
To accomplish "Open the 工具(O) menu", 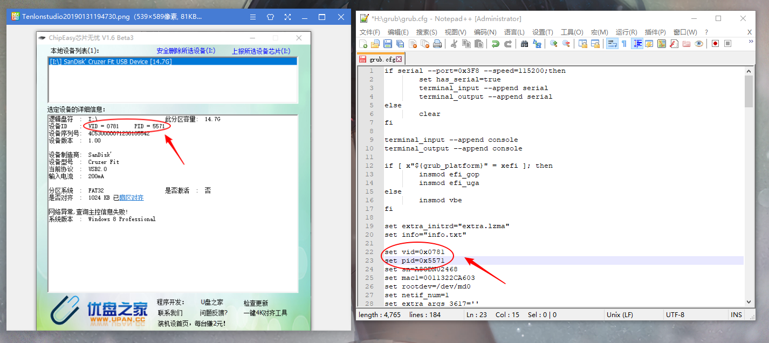I will click(572, 32).
